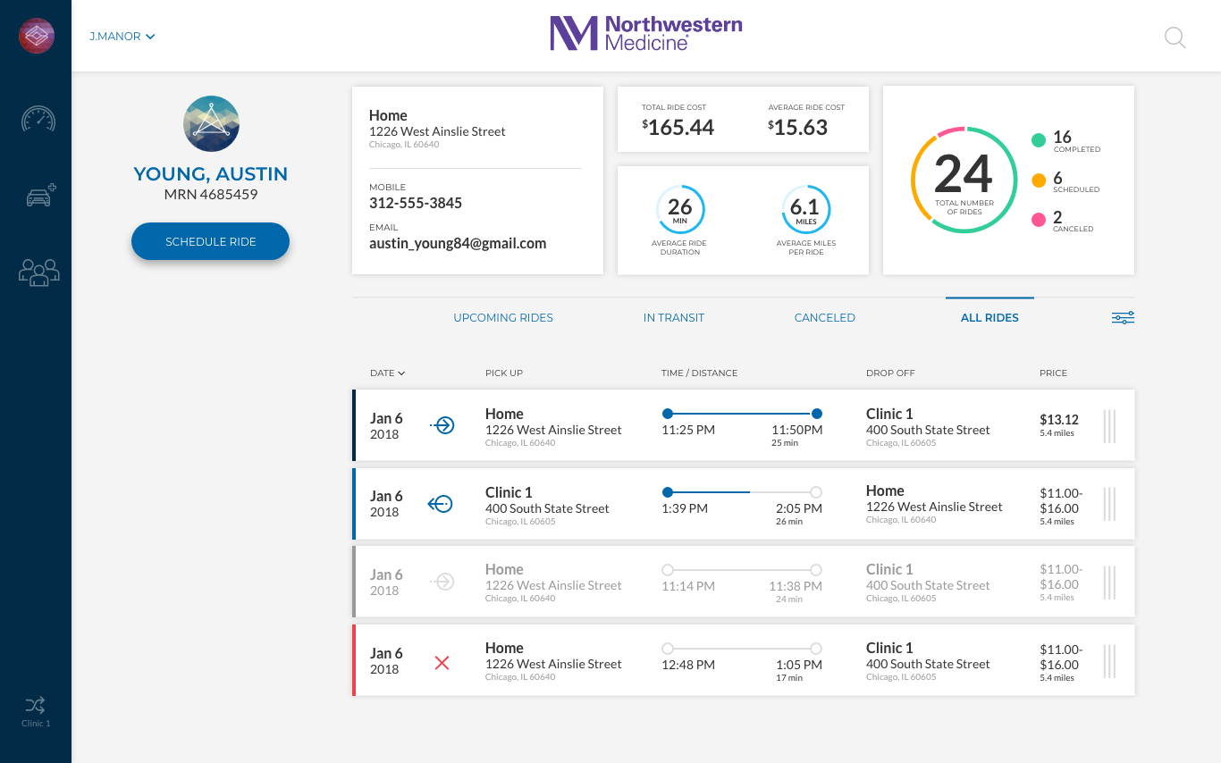Image resolution: width=1221 pixels, height=763 pixels.
Task: Switch to the Upcoming Rides tab
Action: [x=503, y=318]
